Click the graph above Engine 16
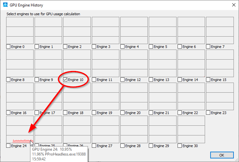Screen dimensions: 239x162 20,96
